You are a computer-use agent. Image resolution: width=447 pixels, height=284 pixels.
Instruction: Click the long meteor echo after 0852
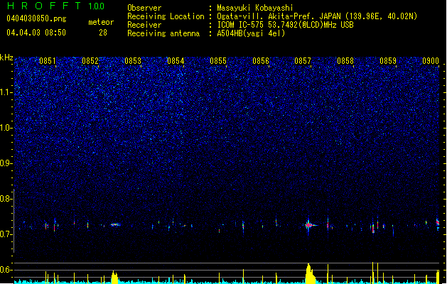(x=115, y=225)
